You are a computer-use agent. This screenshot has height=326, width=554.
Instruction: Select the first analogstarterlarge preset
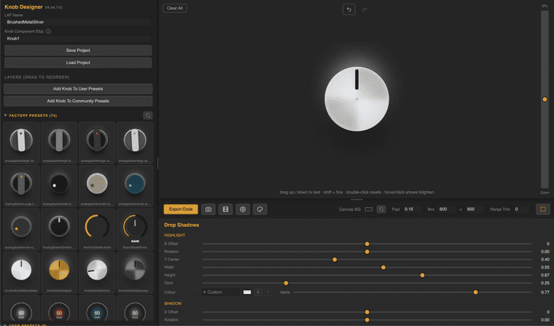tap(21, 142)
